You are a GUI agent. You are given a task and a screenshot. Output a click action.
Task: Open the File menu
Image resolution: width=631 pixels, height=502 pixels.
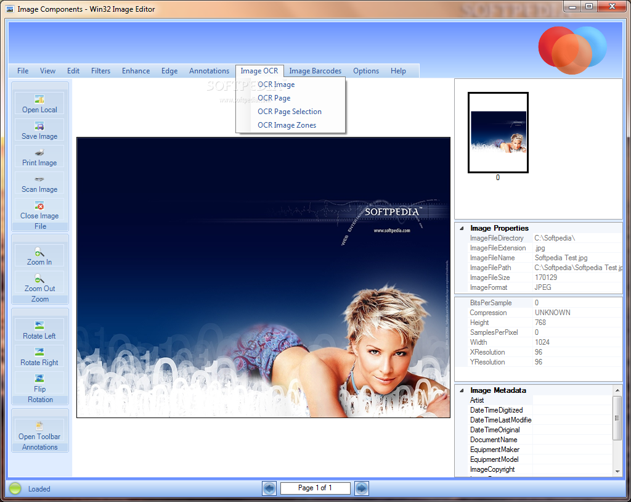click(23, 71)
